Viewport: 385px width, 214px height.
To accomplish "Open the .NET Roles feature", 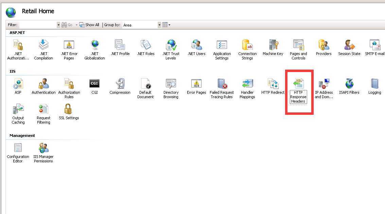I will pos(145,48).
